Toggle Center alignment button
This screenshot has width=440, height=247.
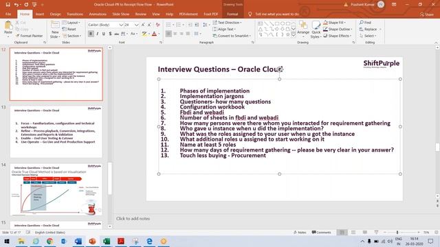tap(175, 34)
